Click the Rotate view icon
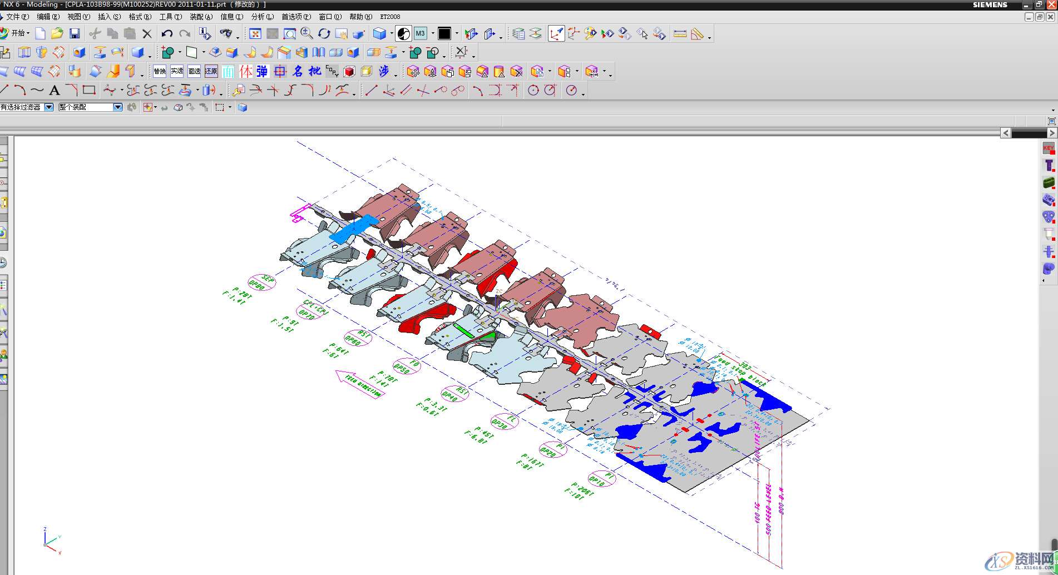The image size is (1058, 575). click(x=324, y=34)
